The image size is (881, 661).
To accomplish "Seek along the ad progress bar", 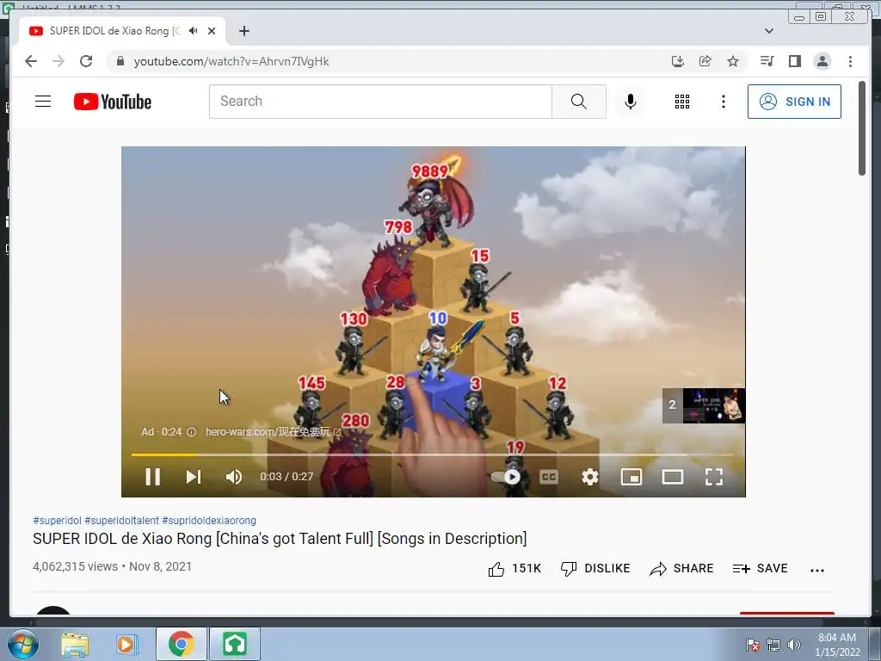I will click(434, 454).
